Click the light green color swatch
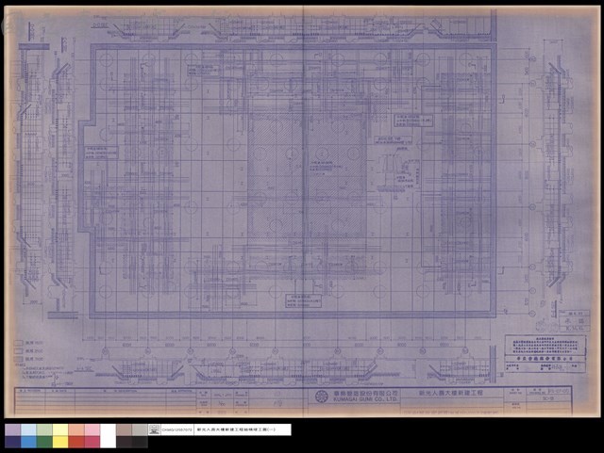This screenshot has height=453, width=604. tap(44, 430)
